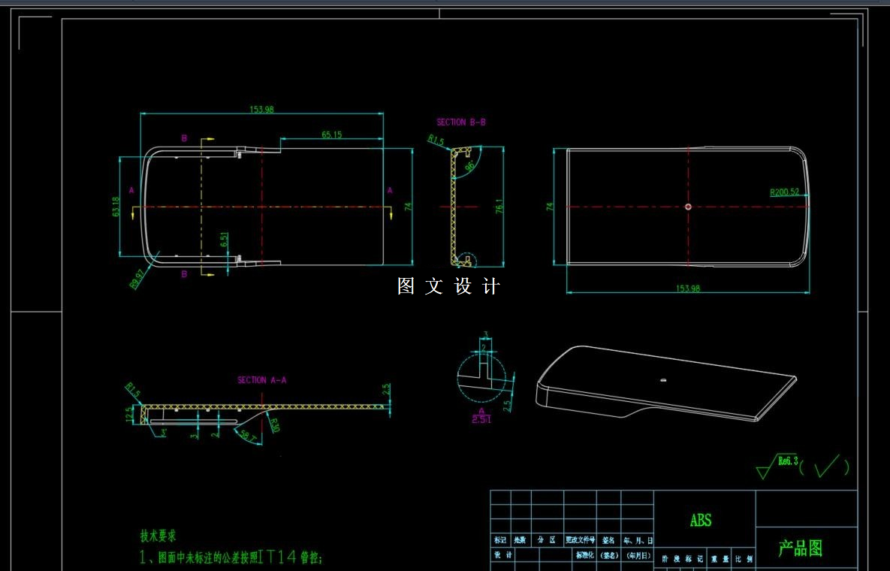
Task: Click the dashed detail circle above 2.5:1
Action: 482,376
